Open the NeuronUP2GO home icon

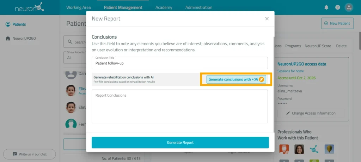8,38
